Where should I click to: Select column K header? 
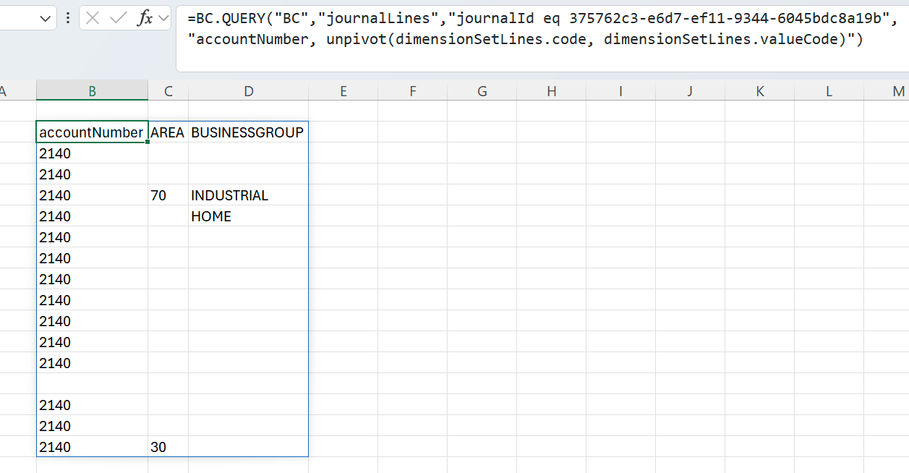point(759,91)
